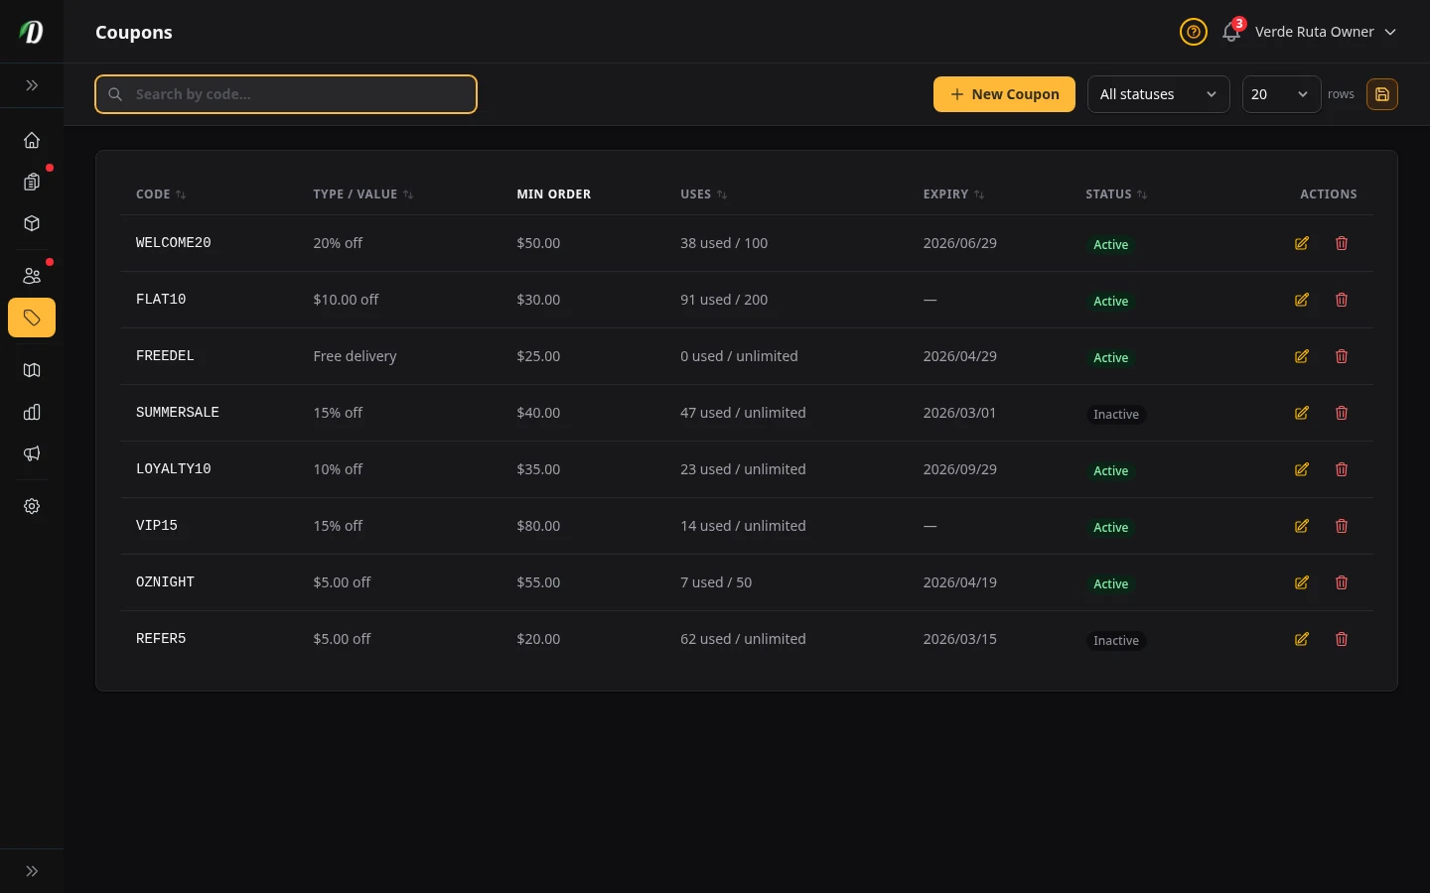Open the Dashboard home icon in sidebar
This screenshot has height=893, width=1430.
click(x=32, y=140)
